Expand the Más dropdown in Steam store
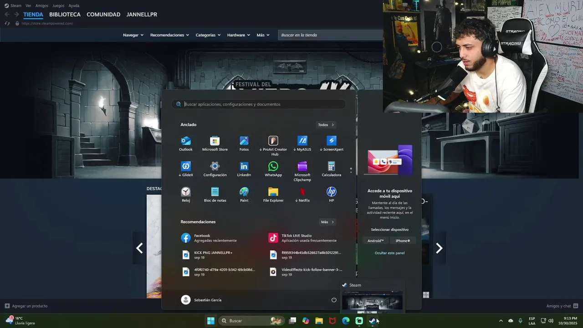Screen dimensions: 583x328 point(263,35)
